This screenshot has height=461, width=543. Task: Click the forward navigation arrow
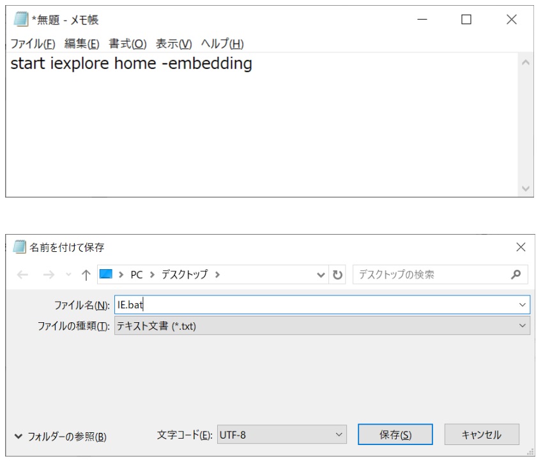(x=49, y=275)
